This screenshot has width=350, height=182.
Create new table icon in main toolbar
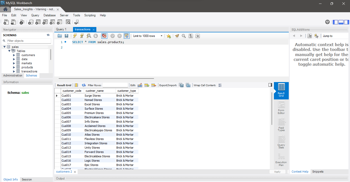pos(38,22)
